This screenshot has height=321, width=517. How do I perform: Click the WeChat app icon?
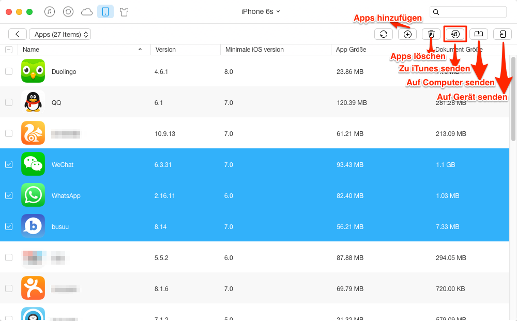(33, 164)
